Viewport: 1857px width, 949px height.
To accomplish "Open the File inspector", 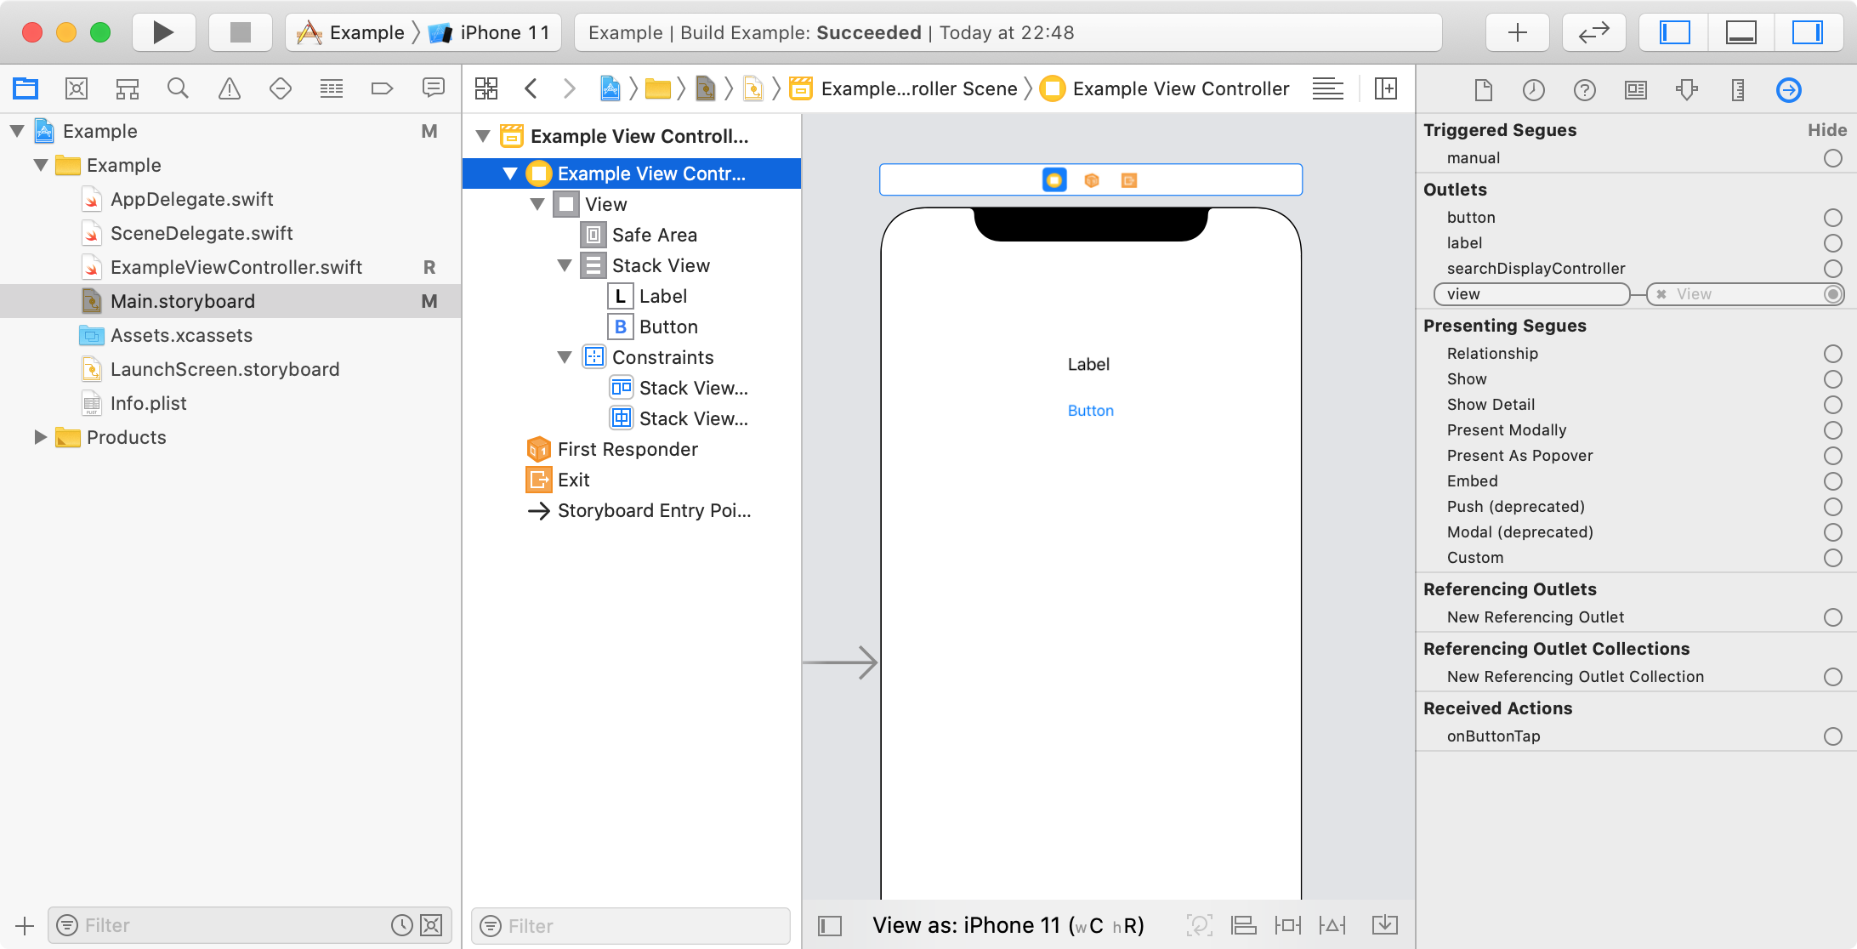I will coord(1483,90).
